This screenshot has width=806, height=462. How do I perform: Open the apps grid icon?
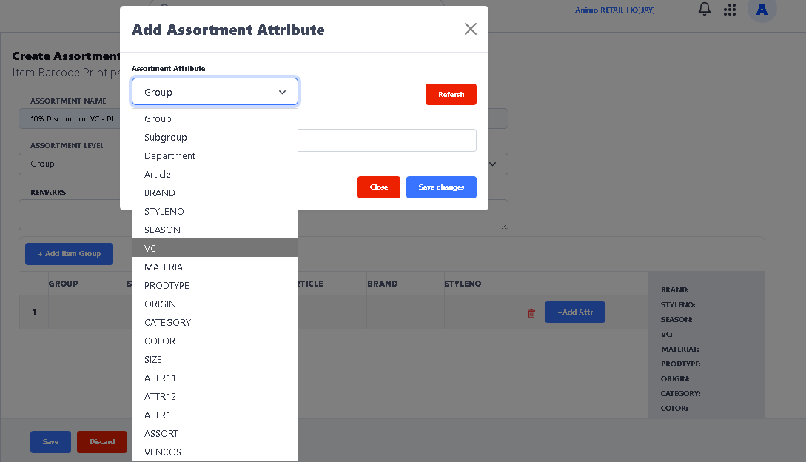pyautogui.click(x=730, y=10)
